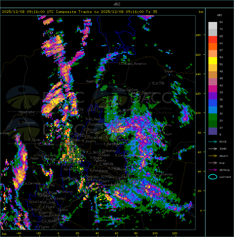This screenshot has height=237, width=234.
Task: Click the composite tracks timestamp header text
Action: [x=80, y=12]
